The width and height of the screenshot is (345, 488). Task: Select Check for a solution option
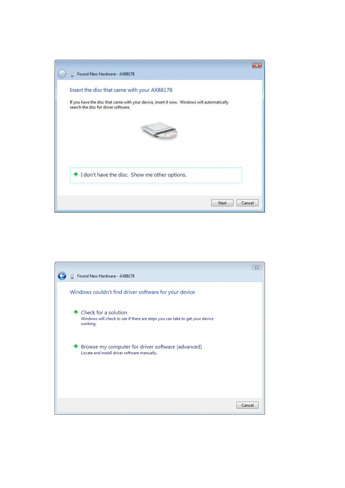149,318
